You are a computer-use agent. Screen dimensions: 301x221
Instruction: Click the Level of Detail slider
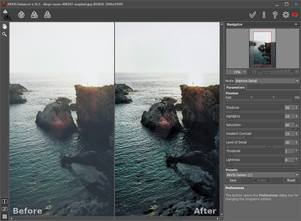[x=262, y=147]
